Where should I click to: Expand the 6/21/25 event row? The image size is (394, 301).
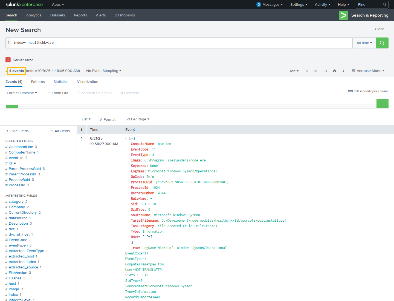click(82, 138)
